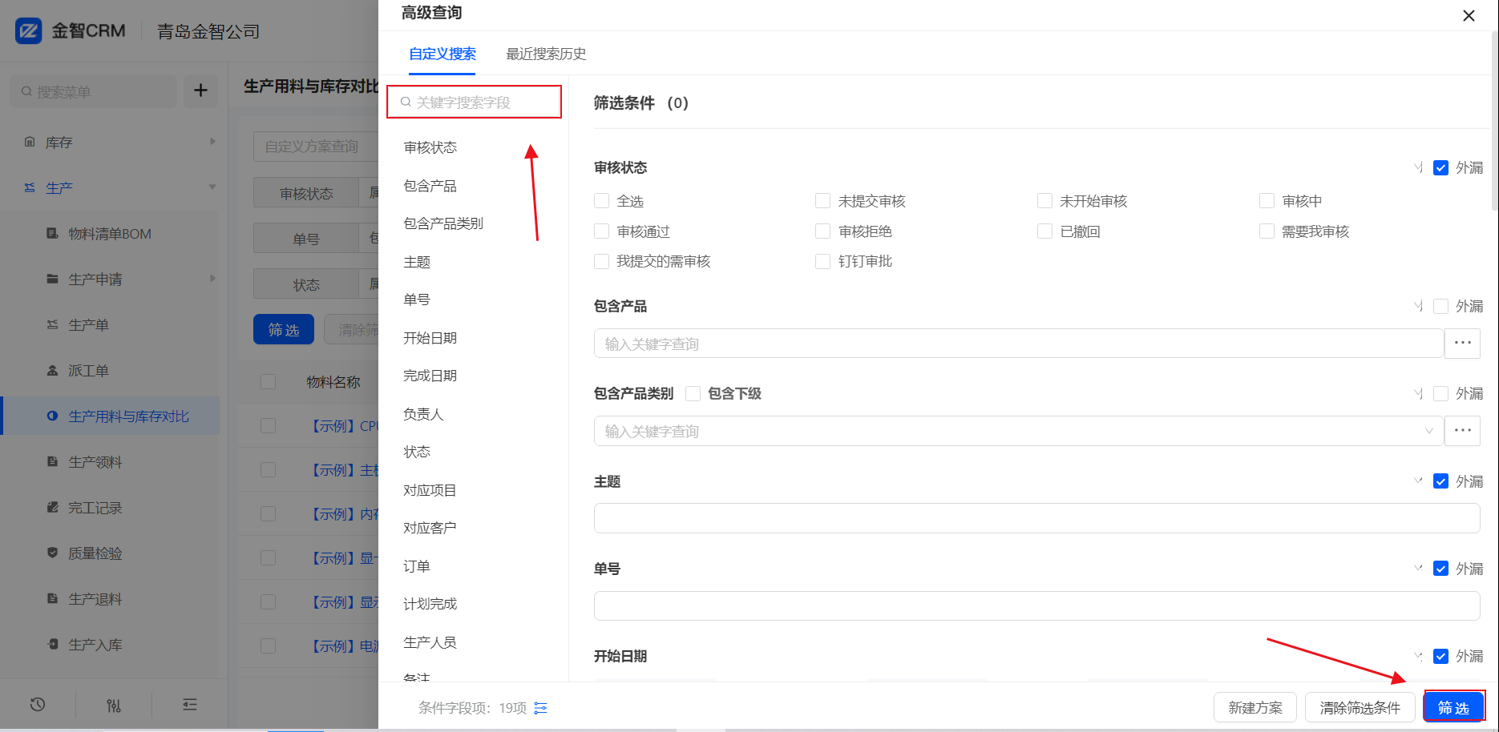Close the 高级查询 dialog
1499x732 pixels.
(x=1469, y=15)
